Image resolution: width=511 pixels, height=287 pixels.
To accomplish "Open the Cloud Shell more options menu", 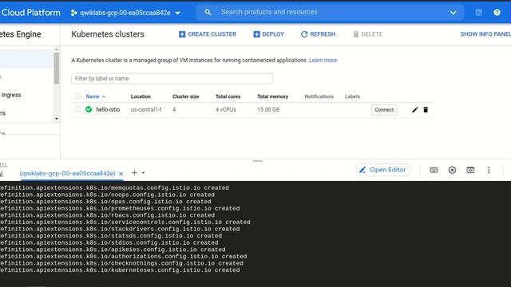I will pos(489,170).
